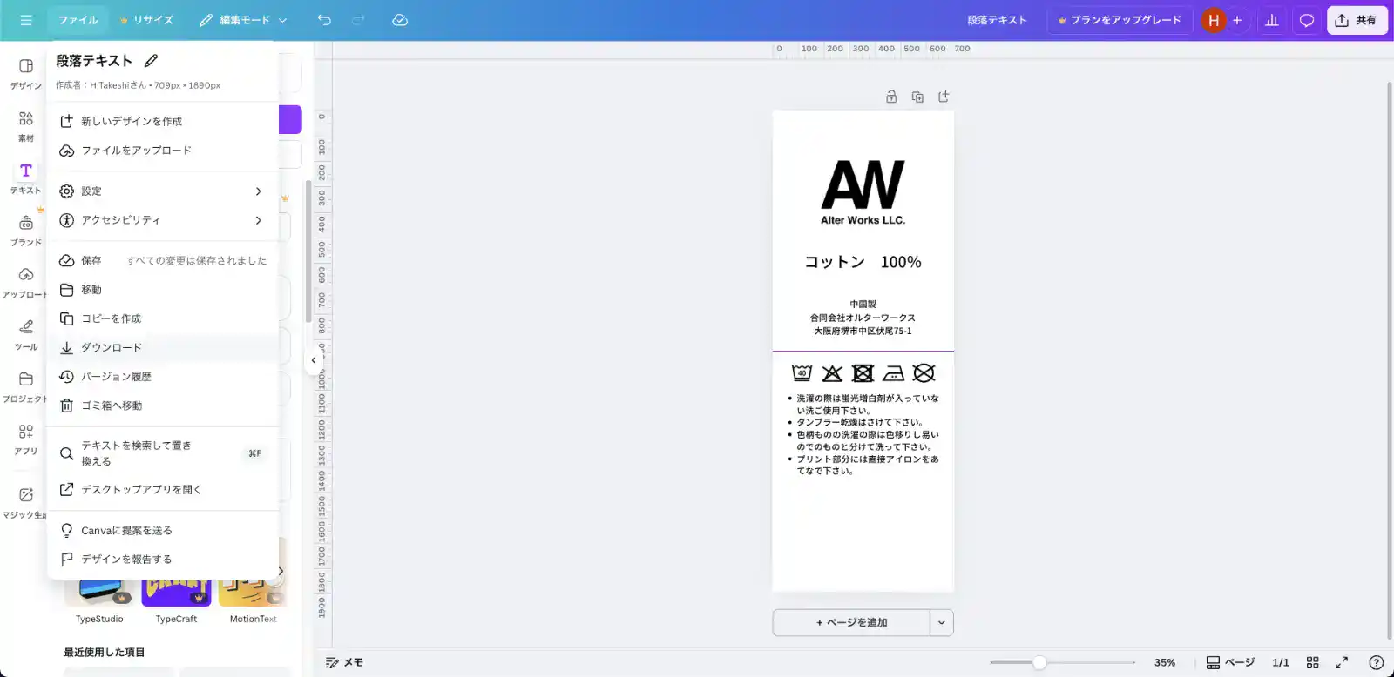Viewport: 1394px width, 677px height.
Task: Choose バージョン履歴 in the file menu
Action: 116,377
